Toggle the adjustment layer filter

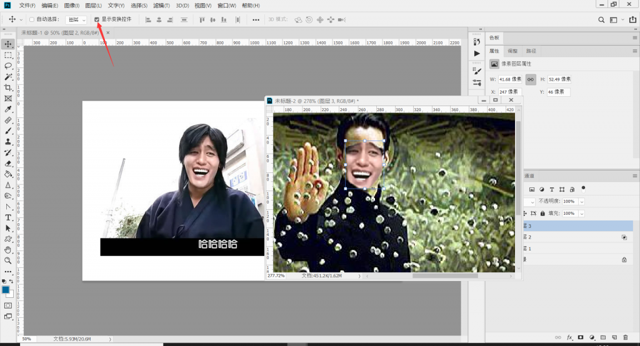click(x=542, y=189)
